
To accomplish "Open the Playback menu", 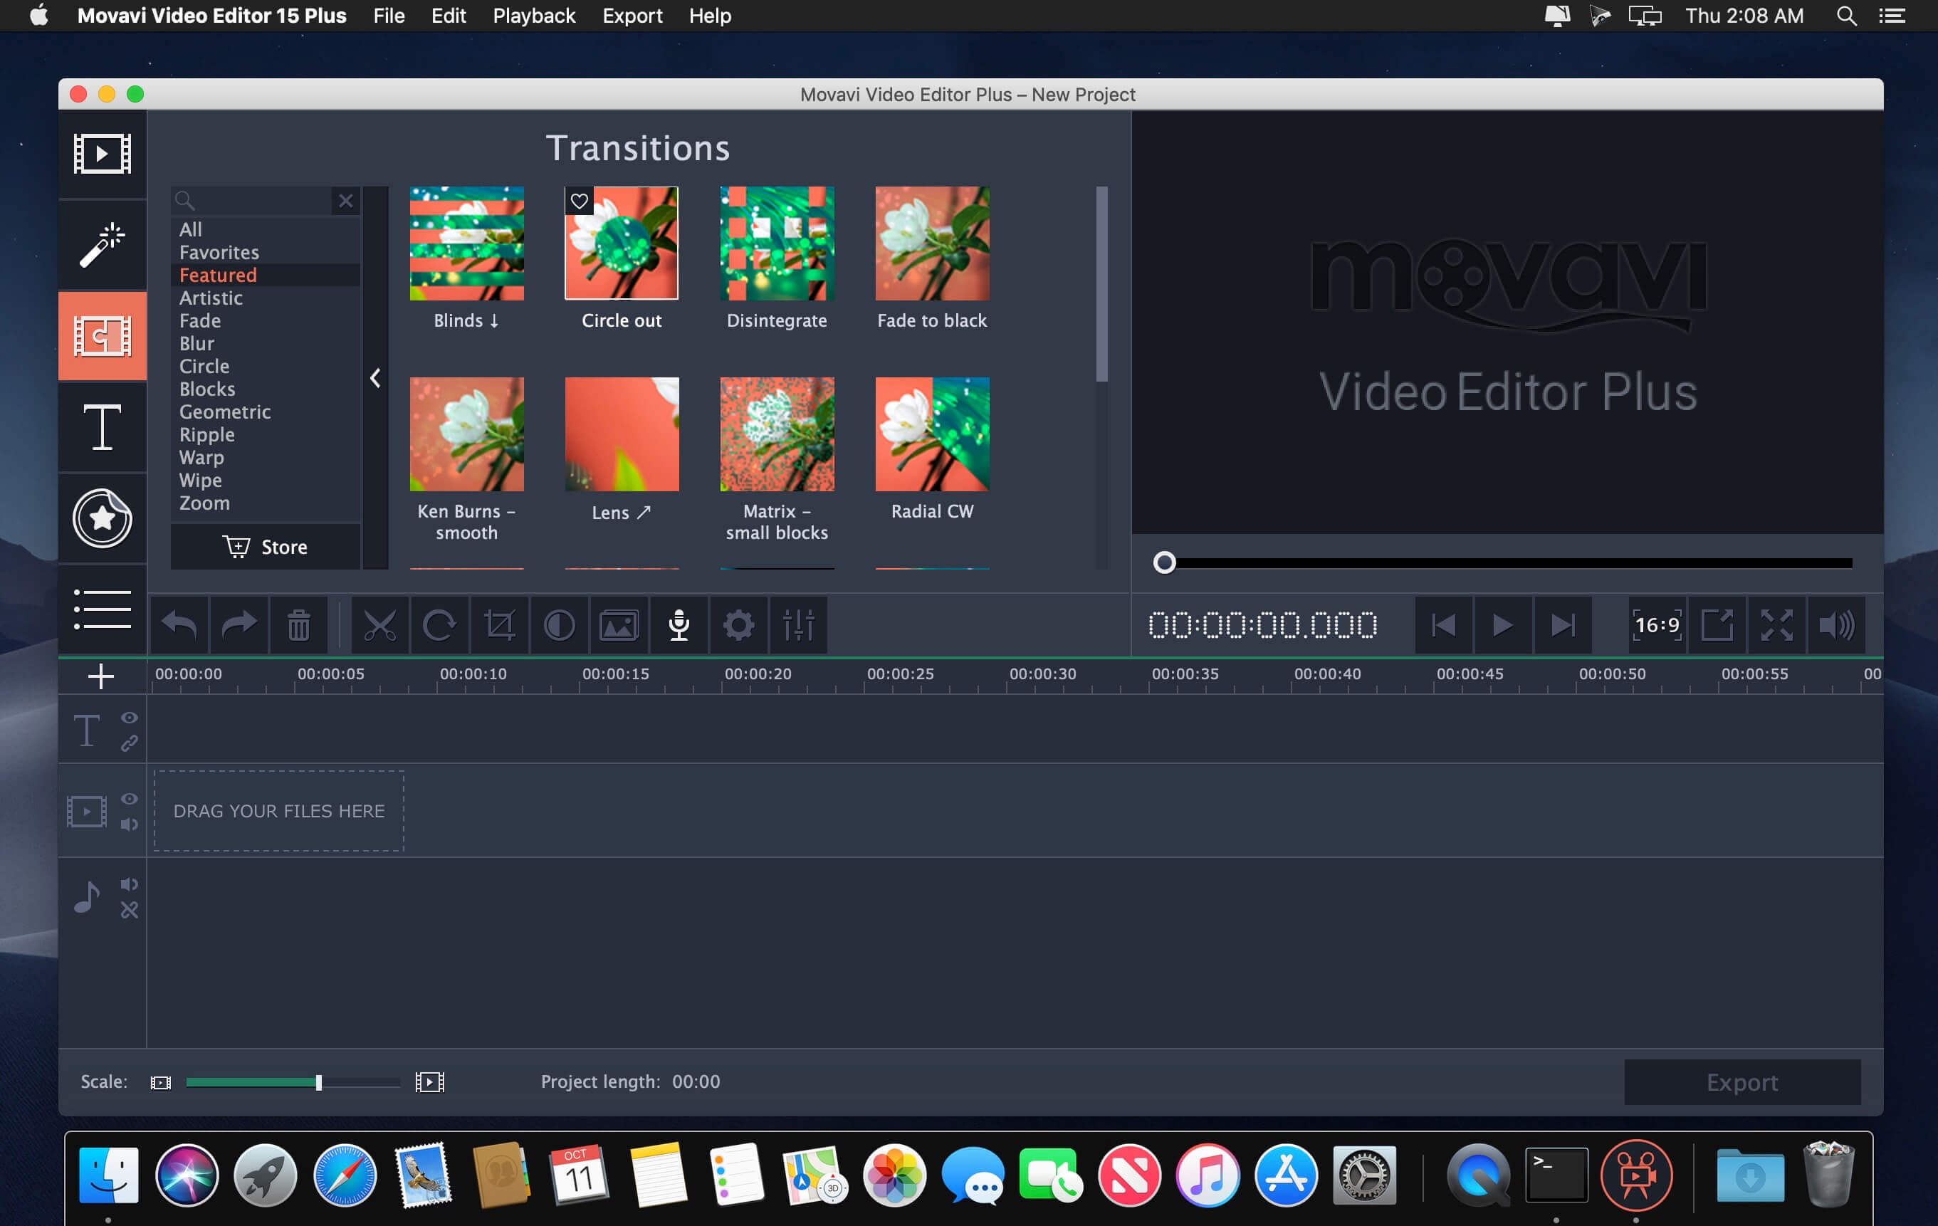I will (534, 16).
